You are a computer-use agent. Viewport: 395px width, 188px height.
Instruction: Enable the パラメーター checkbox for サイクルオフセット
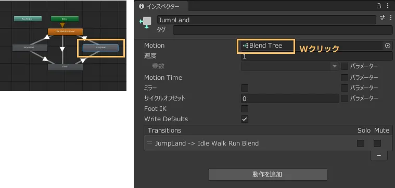click(345, 98)
